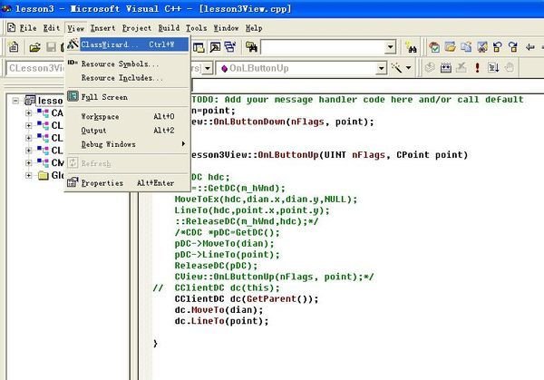544x380 pixels.
Task: Collapse the lesson3 root tree node
Action: pyautogui.click(x=15, y=101)
